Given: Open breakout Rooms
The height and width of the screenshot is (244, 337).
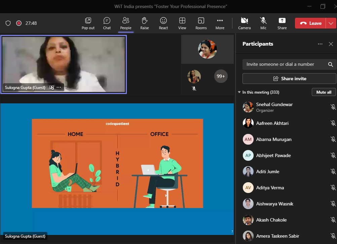Looking at the screenshot, I should pos(201,23).
